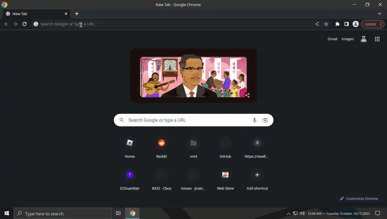The width and height of the screenshot is (387, 219).
Task: Show hidden system tray icons
Action: (x=289, y=214)
